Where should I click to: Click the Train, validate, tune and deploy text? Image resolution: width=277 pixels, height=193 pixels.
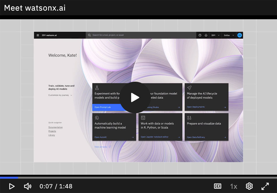[61, 87]
